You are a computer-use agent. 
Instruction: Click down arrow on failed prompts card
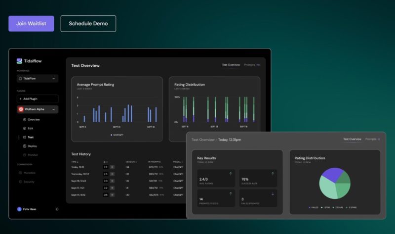(273, 194)
